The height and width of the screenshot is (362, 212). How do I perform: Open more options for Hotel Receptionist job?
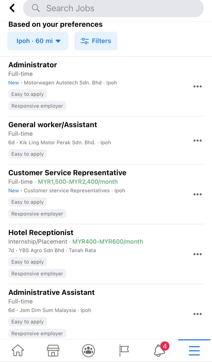click(x=198, y=254)
